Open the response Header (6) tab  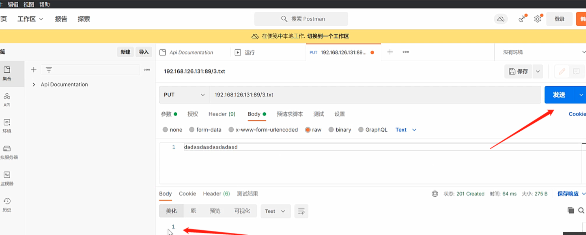pos(216,193)
